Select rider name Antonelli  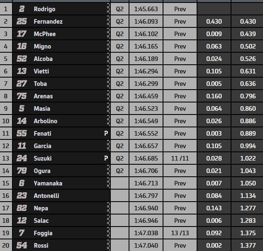[x=48, y=196]
